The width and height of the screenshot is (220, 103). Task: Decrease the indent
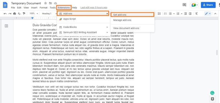185,13
